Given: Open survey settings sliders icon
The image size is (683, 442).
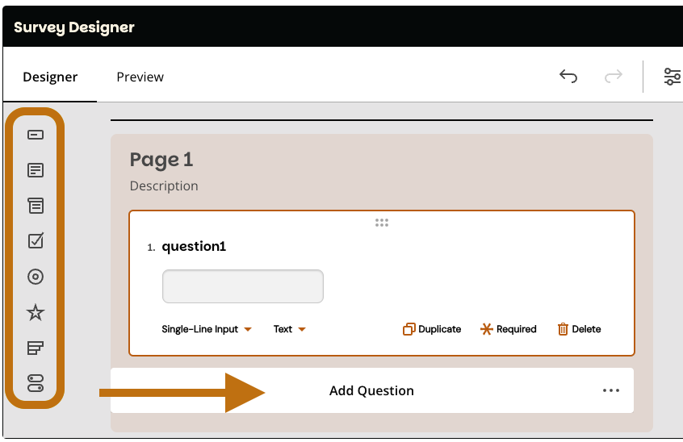Looking at the screenshot, I should point(672,77).
